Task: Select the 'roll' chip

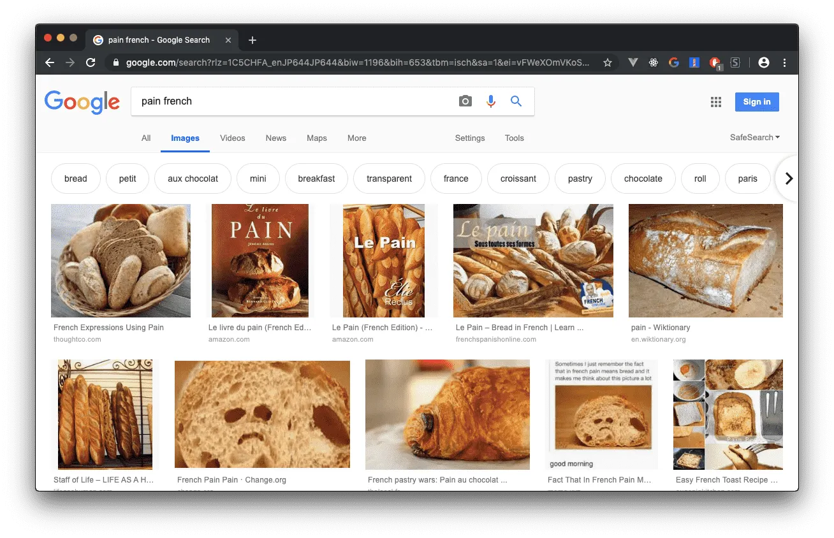Action: pyautogui.click(x=700, y=178)
